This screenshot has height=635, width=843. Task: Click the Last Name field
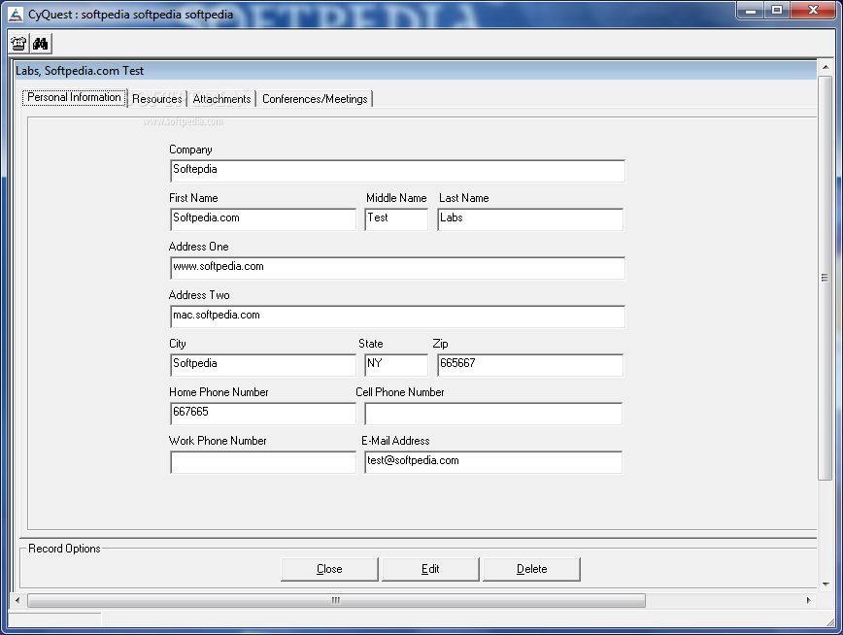click(x=530, y=219)
